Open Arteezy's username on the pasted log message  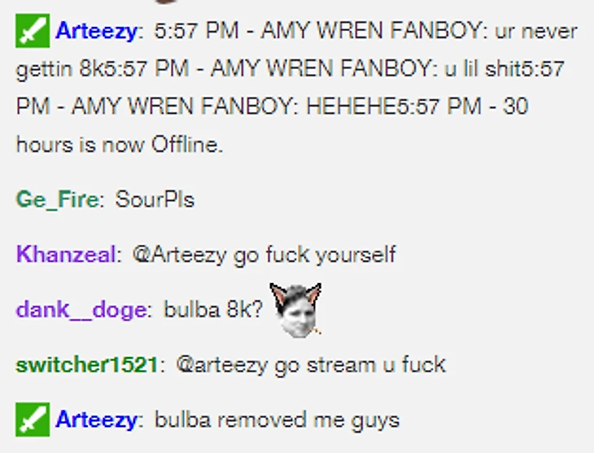coord(96,31)
